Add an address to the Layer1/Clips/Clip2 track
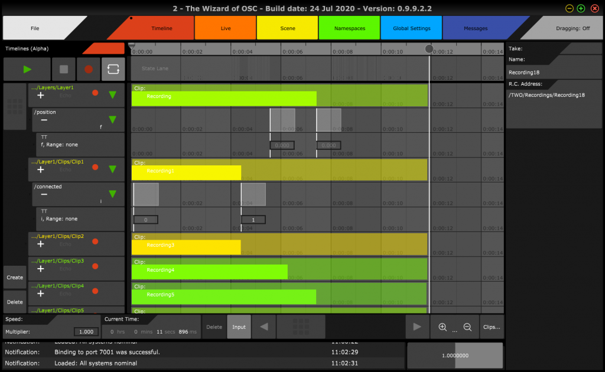 [41, 244]
